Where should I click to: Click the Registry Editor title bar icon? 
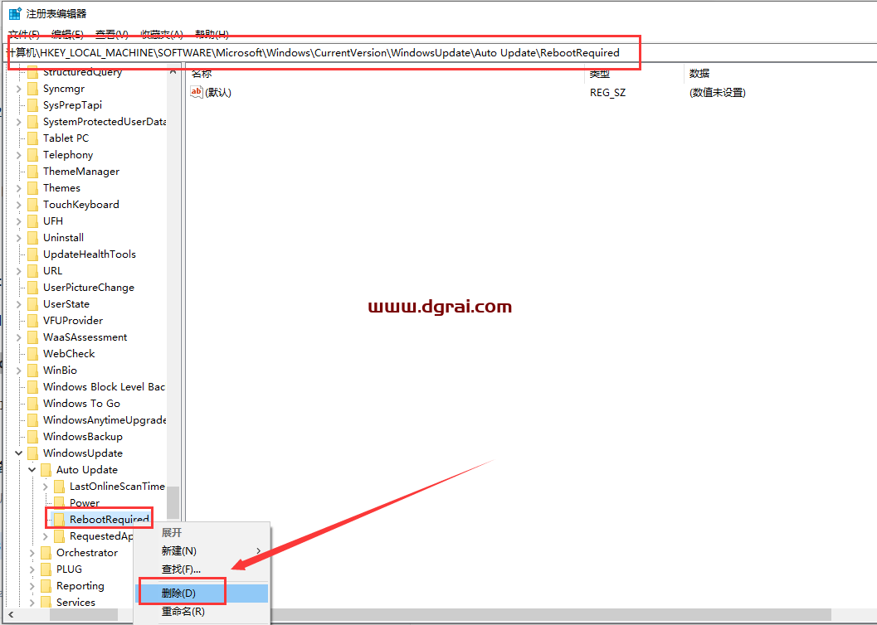15,13
